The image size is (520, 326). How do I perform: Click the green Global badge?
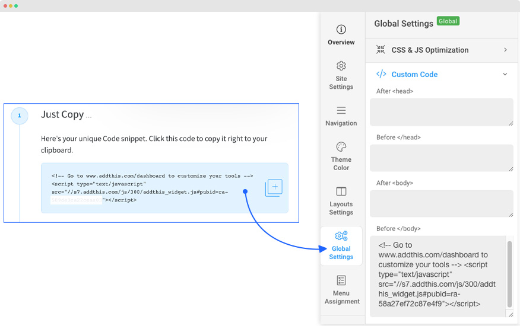pyautogui.click(x=448, y=21)
